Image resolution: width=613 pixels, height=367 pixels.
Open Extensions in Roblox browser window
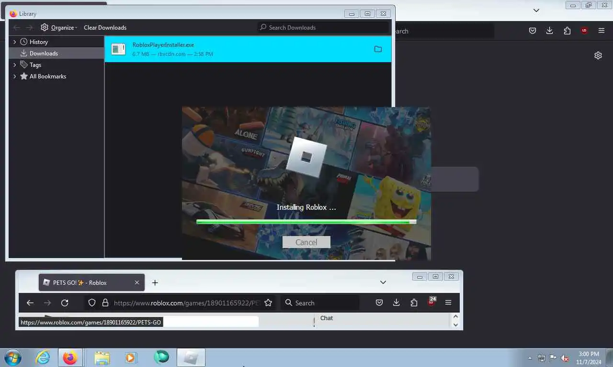(414, 302)
